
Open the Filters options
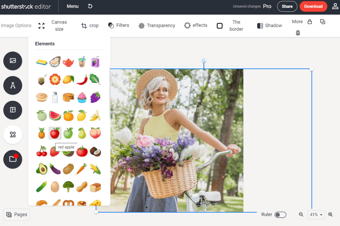click(x=119, y=25)
